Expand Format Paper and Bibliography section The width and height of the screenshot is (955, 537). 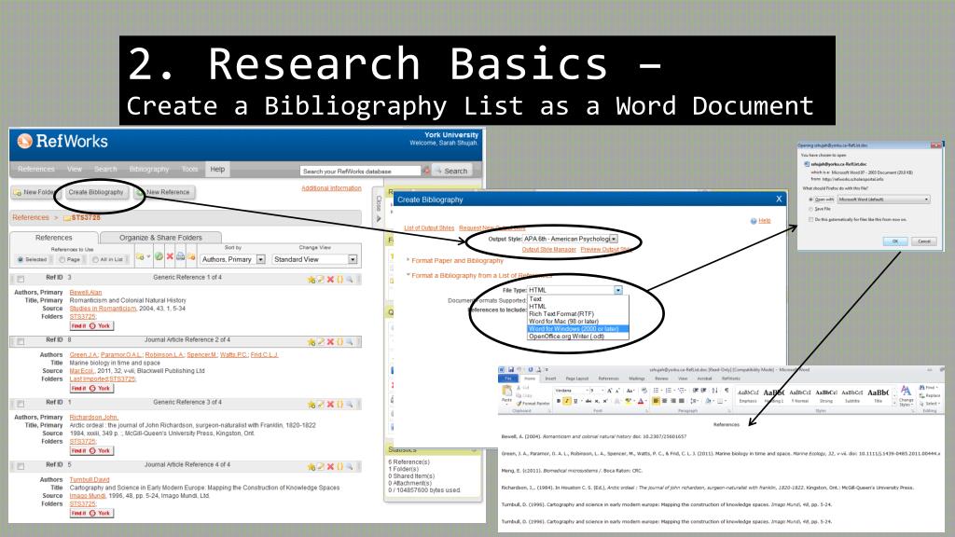pyautogui.click(x=457, y=261)
